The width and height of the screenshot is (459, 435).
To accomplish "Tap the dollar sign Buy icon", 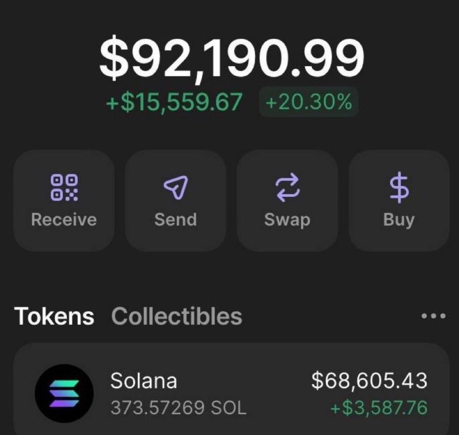I will (x=399, y=188).
